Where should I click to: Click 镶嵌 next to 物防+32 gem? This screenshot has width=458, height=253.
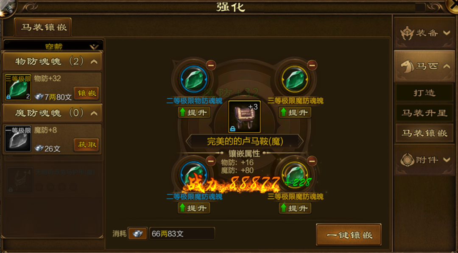[87, 93]
